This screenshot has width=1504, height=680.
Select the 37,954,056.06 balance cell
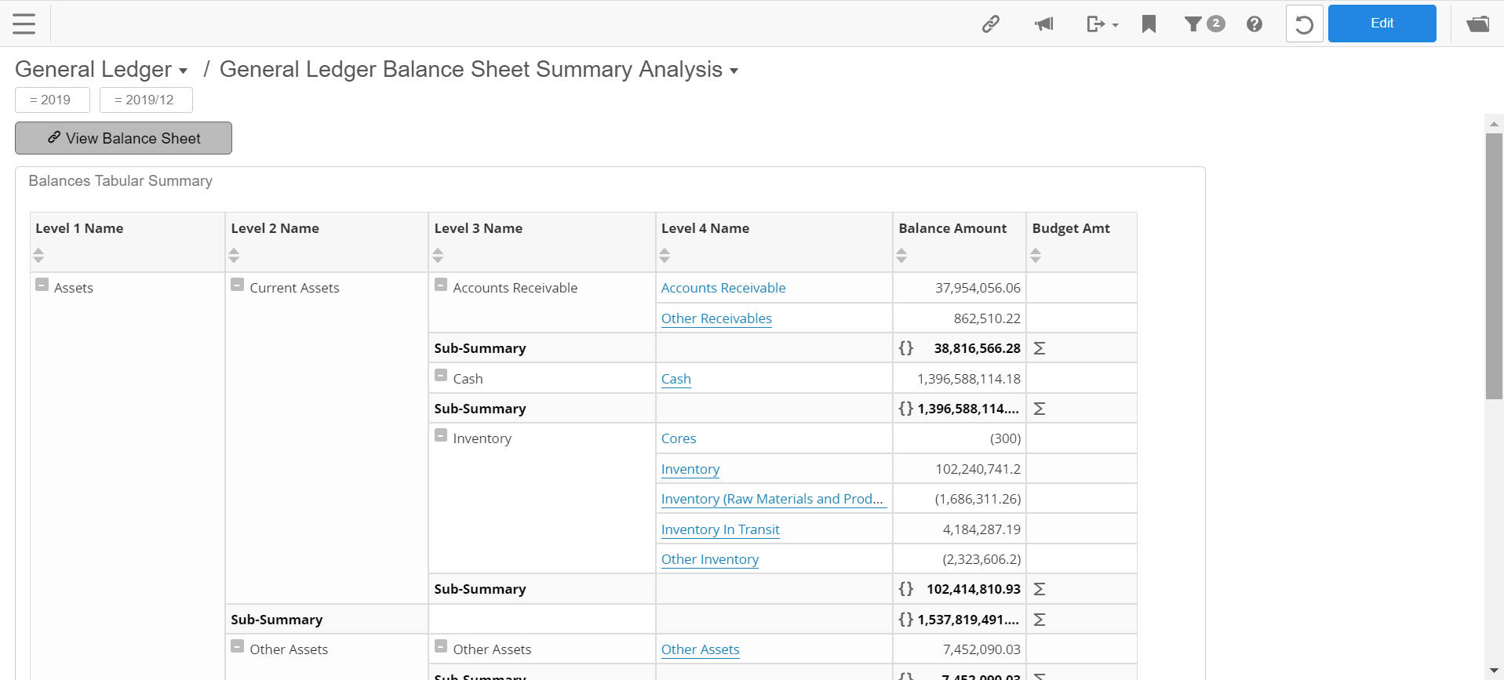[960, 288]
